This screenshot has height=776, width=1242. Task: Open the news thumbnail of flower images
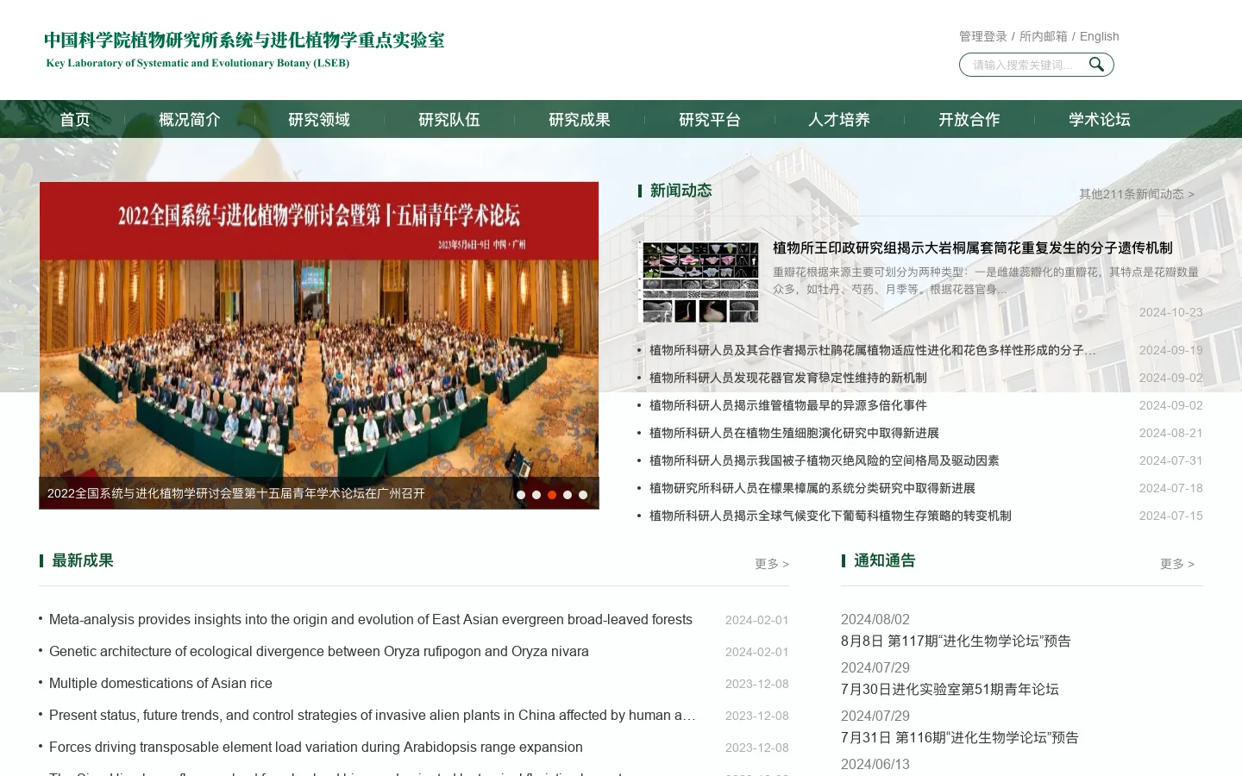(x=699, y=282)
